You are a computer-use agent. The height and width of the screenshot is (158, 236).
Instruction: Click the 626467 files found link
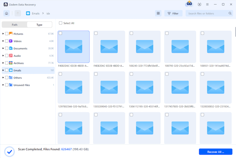(66, 149)
